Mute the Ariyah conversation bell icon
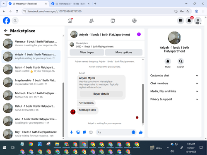The image size is (207, 155). [x=168, y=62]
